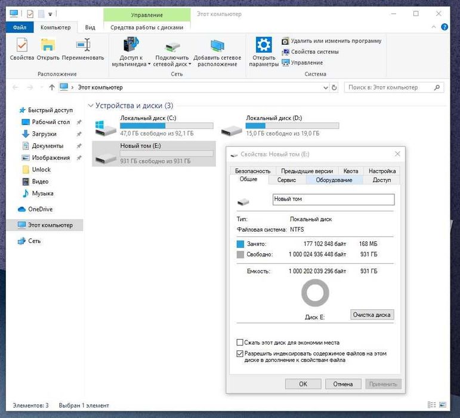
Task: Open recent locations dropdown arrow
Action: point(41,87)
